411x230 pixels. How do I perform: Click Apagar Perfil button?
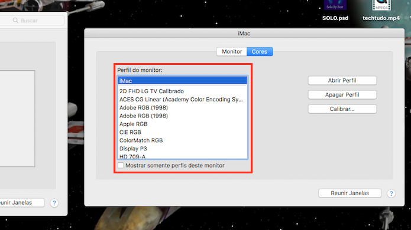tap(342, 94)
